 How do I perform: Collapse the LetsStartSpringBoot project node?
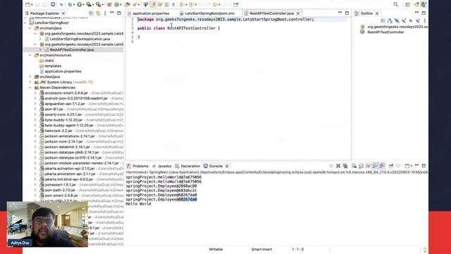[25, 23]
